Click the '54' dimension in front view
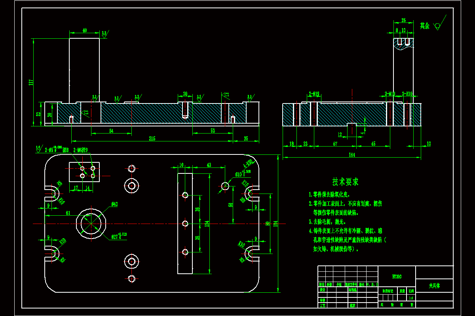The image size is (475, 316). pos(111,131)
